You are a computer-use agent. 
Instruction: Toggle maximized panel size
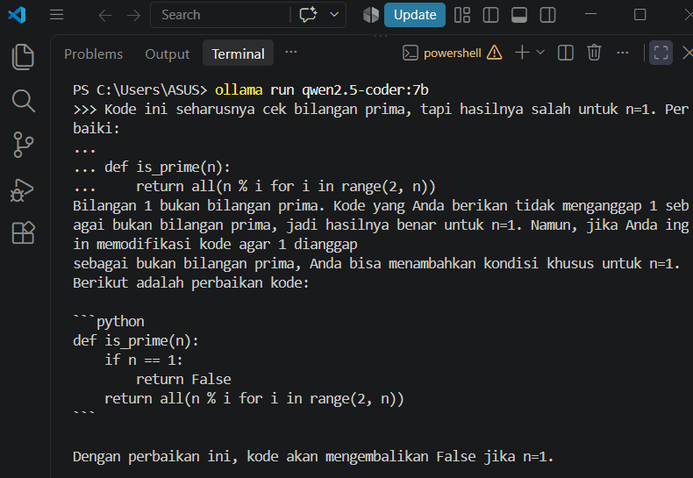[x=661, y=53]
